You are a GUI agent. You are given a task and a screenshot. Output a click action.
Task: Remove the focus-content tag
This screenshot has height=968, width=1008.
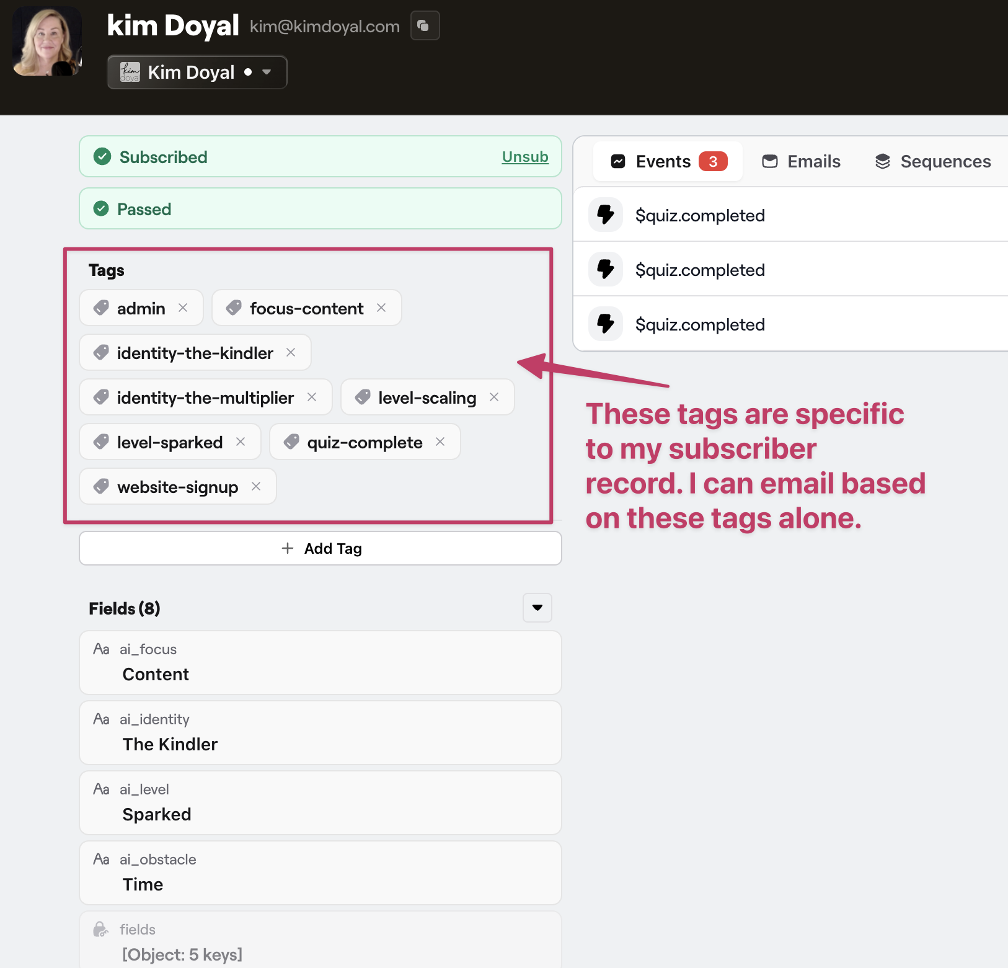[381, 308]
